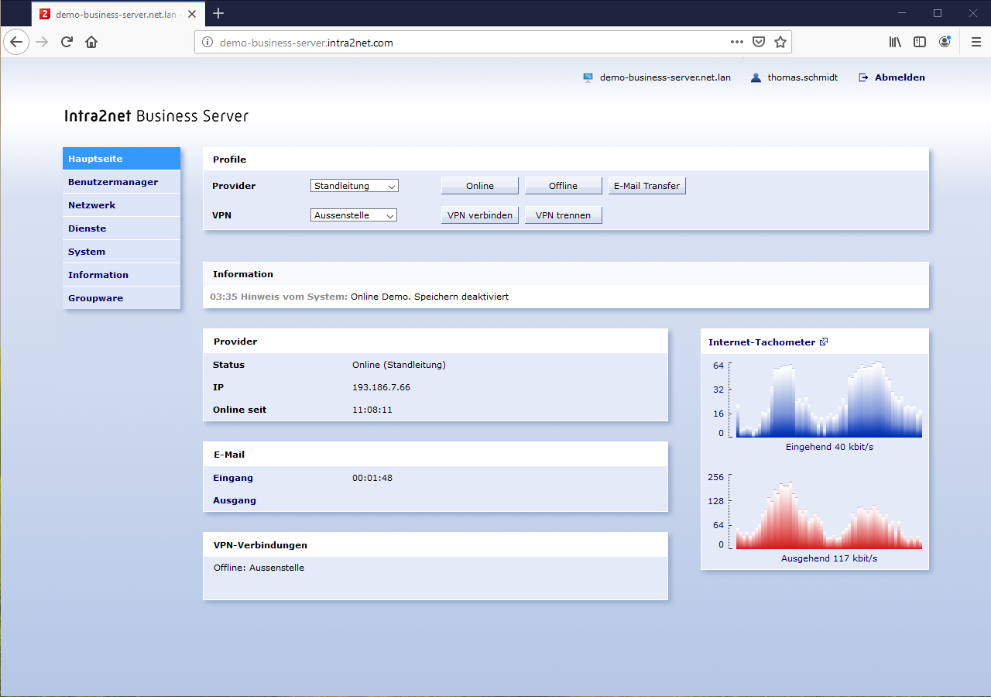Open the System menu entry
991x697 pixels.
tap(122, 252)
